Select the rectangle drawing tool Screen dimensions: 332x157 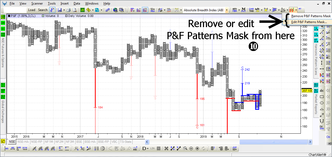[x=322, y=97]
